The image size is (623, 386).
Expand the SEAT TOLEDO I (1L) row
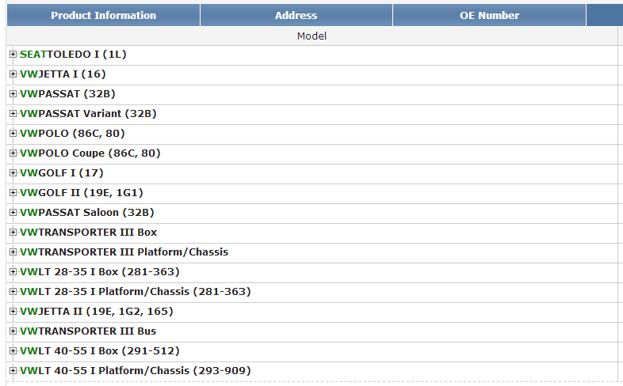(13, 55)
